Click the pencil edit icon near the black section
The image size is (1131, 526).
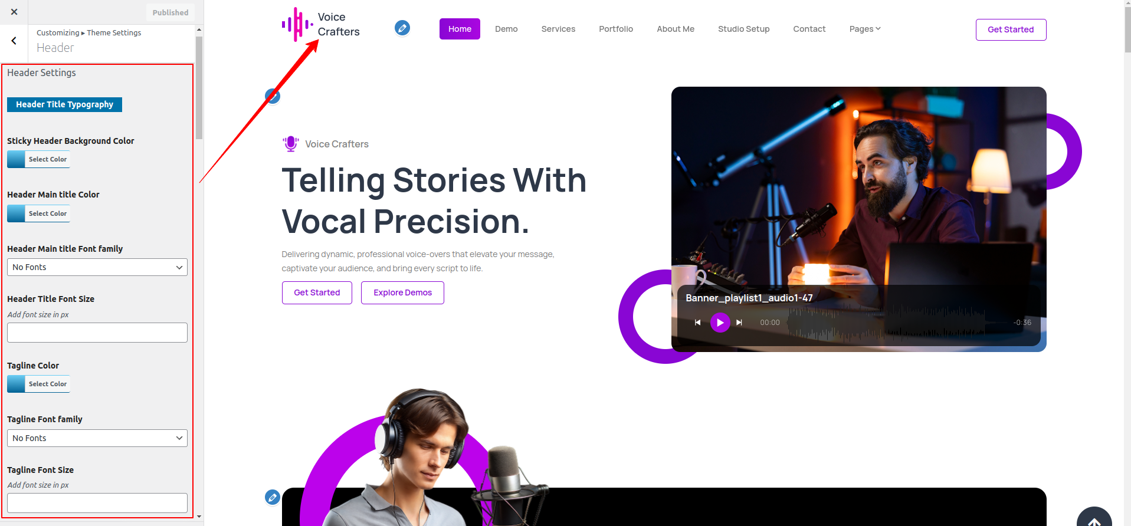(273, 497)
